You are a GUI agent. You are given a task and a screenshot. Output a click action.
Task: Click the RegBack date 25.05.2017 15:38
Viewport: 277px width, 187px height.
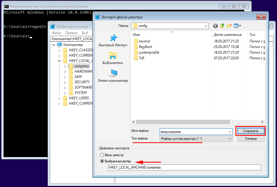pos(226,47)
